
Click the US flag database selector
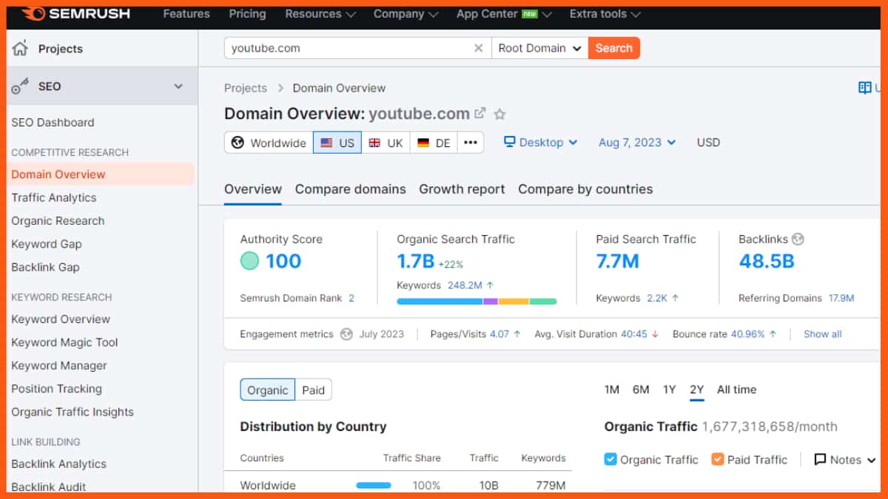[337, 143]
